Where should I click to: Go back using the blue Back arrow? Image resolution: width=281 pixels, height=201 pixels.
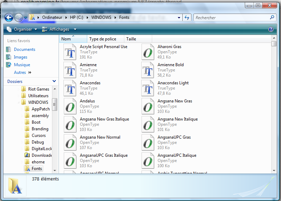click(9, 17)
